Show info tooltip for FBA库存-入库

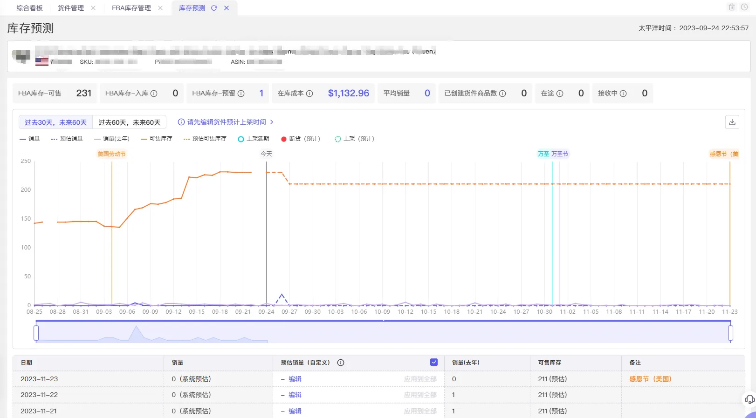(x=154, y=94)
